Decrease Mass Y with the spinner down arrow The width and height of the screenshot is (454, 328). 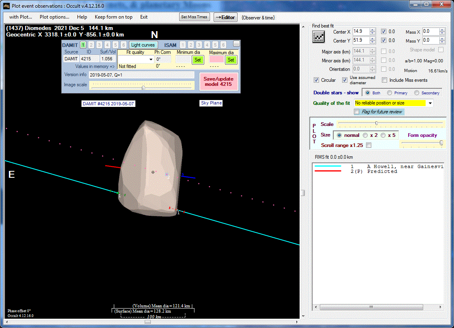click(x=442, y=43)
